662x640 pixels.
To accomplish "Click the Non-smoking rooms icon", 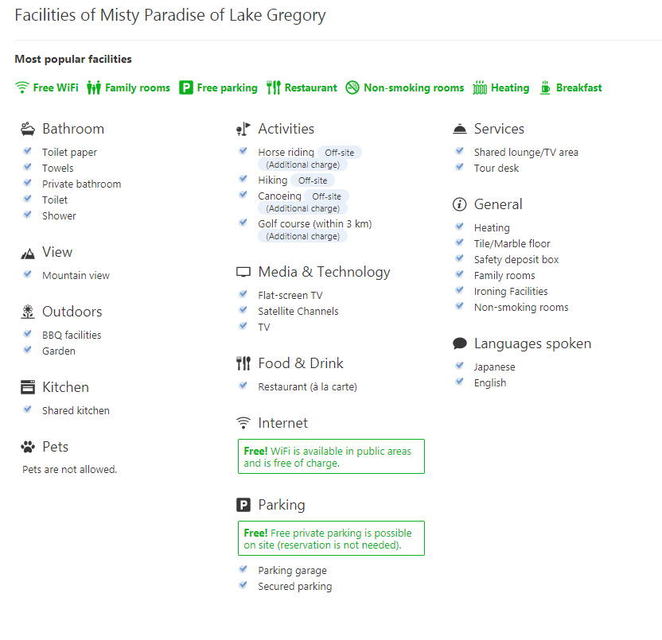I will tap(352, 88).
